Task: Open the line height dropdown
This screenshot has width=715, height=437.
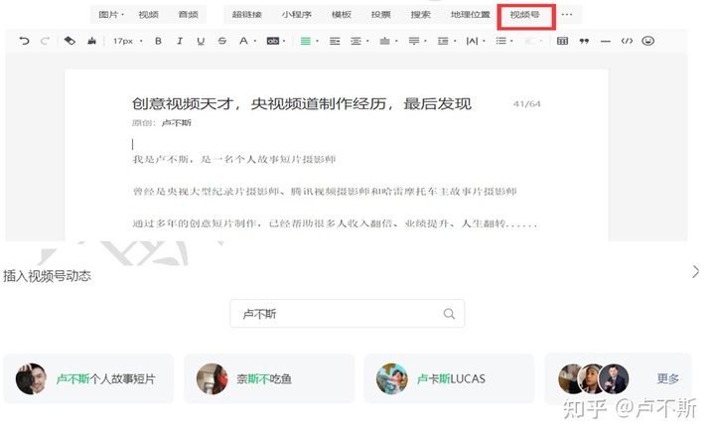Action: [446, 41]
